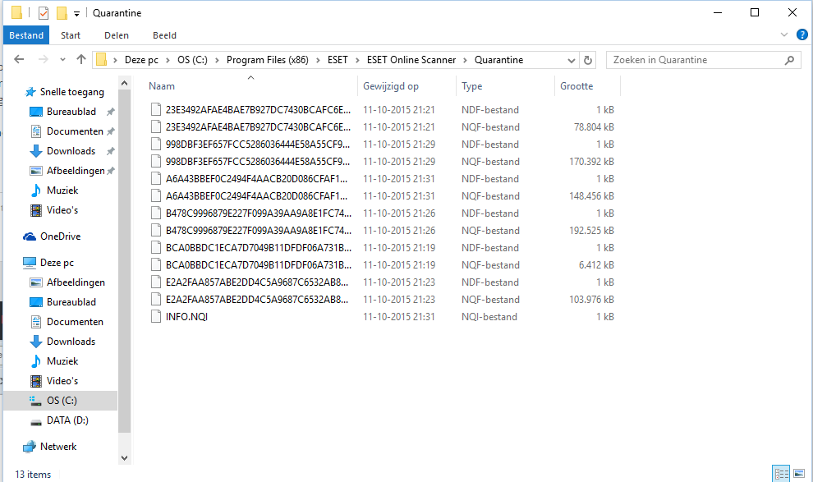813x482 pixels.
Task: Click navigation pane scroll up arrow
Action: 125,83
